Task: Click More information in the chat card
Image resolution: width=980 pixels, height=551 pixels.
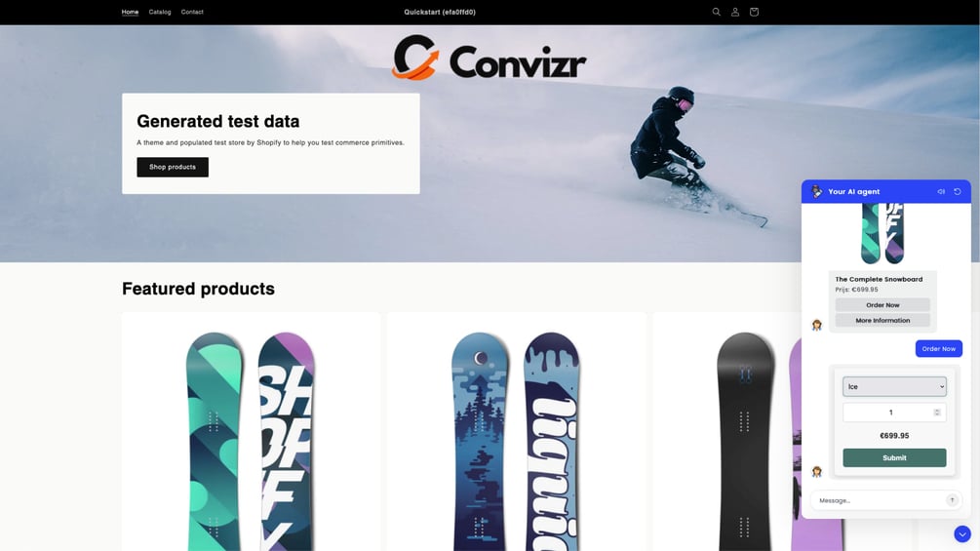Action: (x=882, y=321)
